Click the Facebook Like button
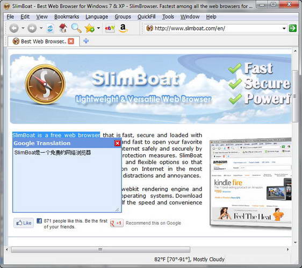 [24, 223]
